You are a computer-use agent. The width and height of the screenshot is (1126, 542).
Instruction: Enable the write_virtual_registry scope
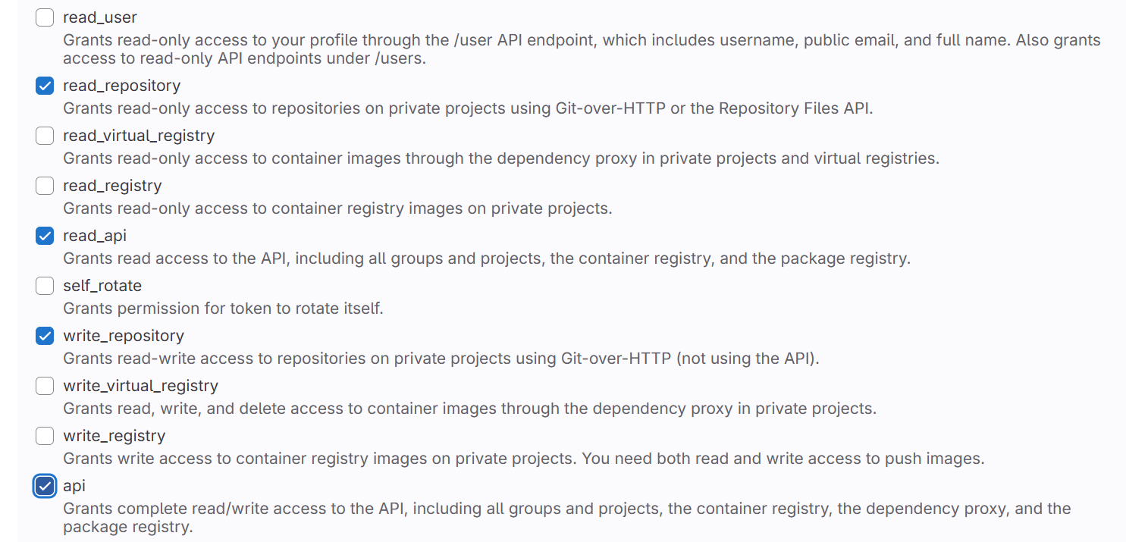tap(44, 386)
